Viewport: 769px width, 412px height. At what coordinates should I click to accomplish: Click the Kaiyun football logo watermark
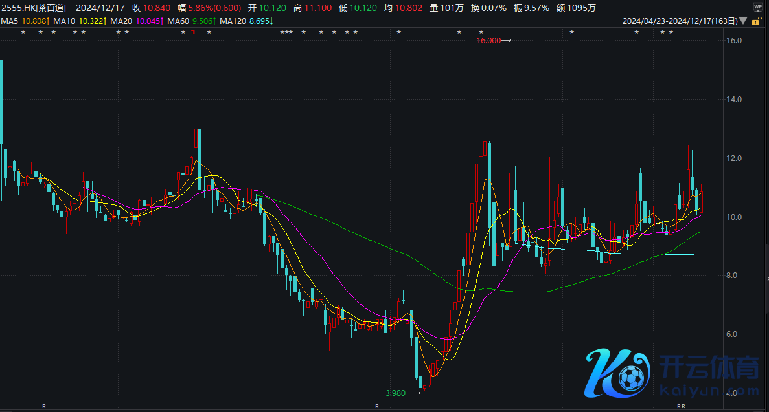point(617,374)
